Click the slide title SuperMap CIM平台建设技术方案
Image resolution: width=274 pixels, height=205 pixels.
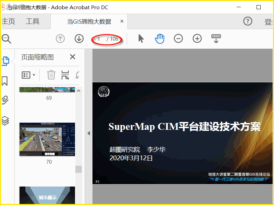[x=185, y=127]
